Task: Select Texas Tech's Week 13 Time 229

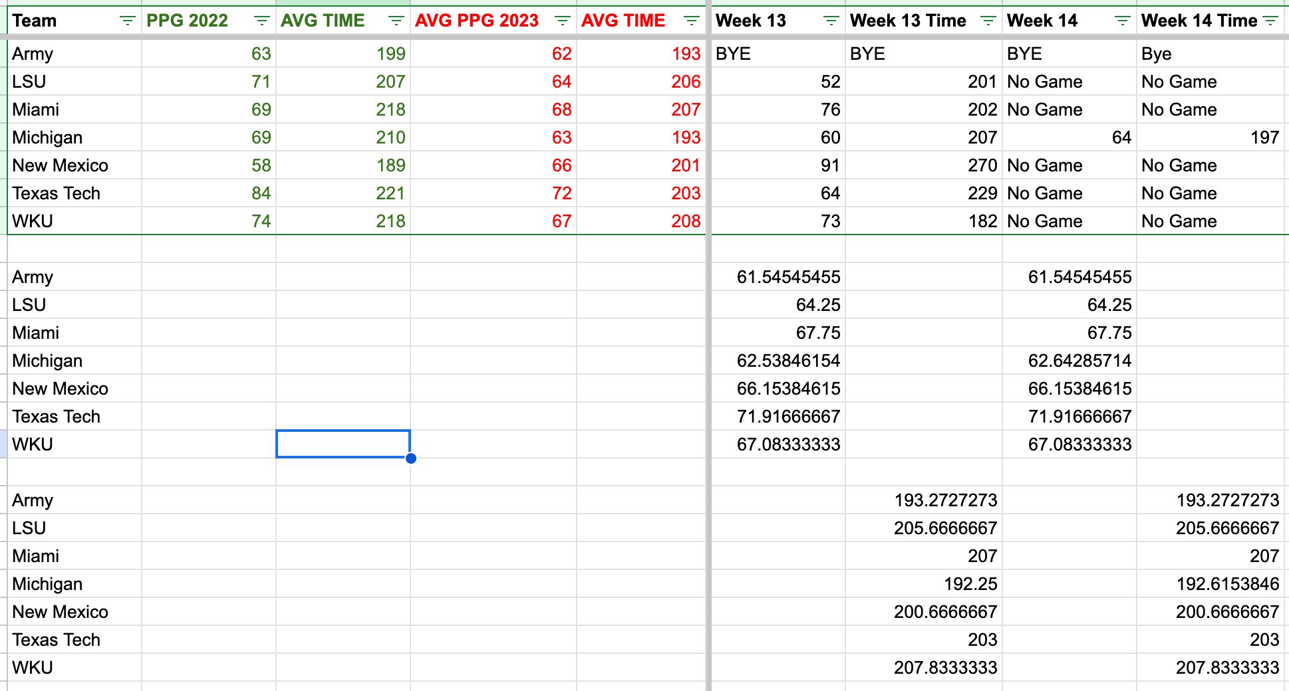Action: coord(924,193)
